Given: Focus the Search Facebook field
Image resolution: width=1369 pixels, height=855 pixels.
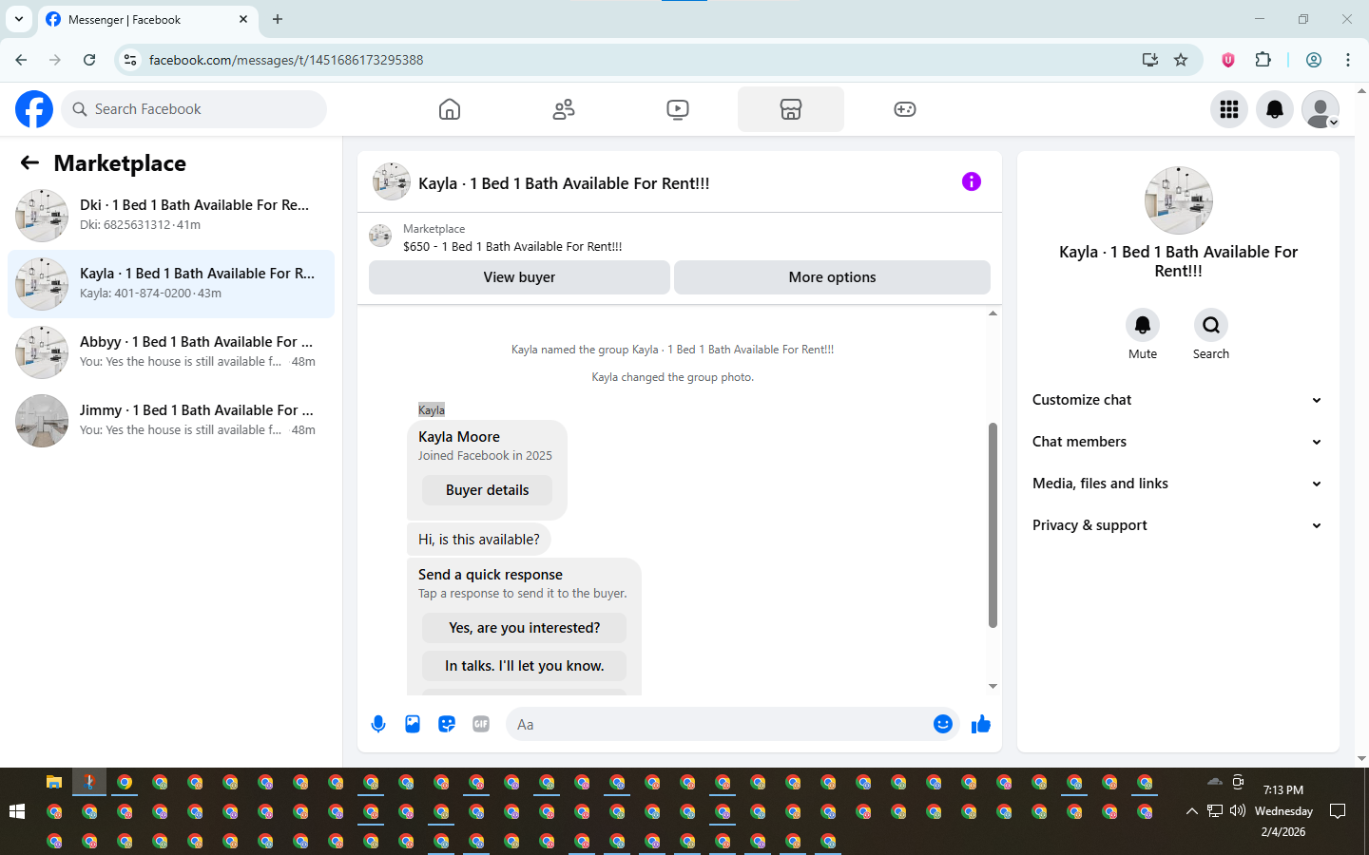Looking at the screenshot, I should [194, 109].
